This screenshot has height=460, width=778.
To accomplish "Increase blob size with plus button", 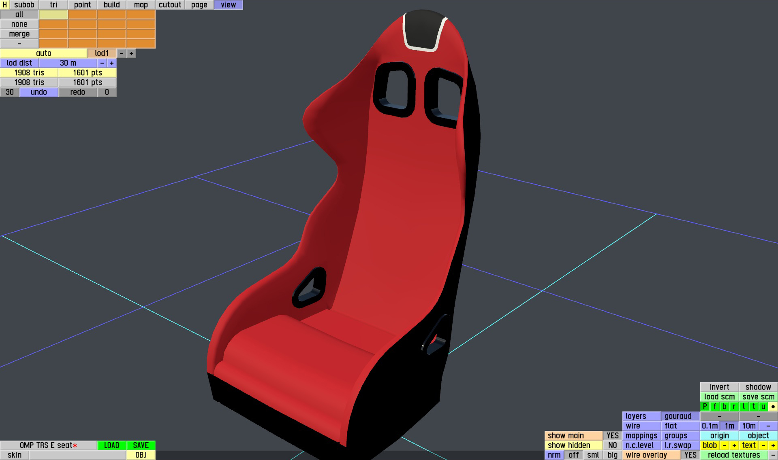I will 734,445.
